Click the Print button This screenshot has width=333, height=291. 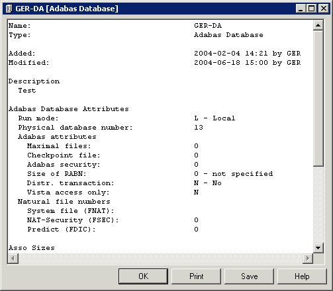(x=196, y=276)
